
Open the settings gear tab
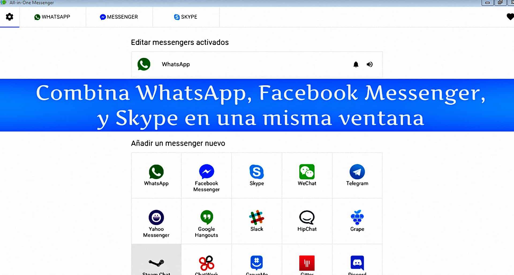tap(10, 17)
